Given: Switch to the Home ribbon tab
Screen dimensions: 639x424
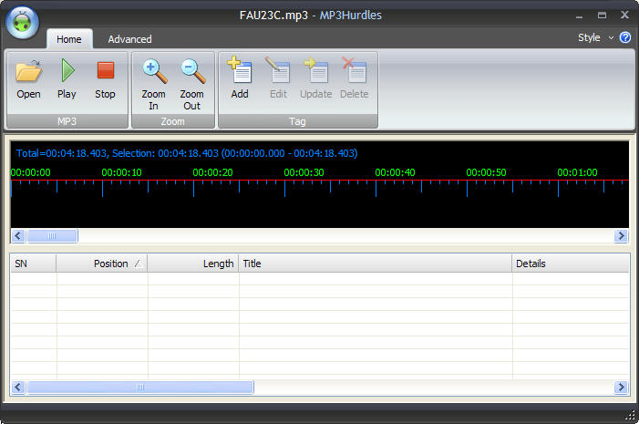Looking at the screenshot, I should [x=69, y=39].
